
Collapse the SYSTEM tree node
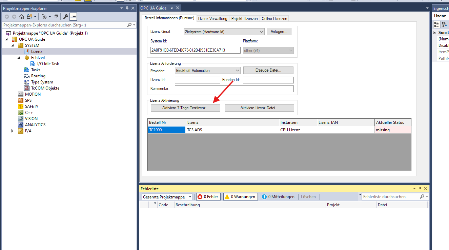pos(13,45)
